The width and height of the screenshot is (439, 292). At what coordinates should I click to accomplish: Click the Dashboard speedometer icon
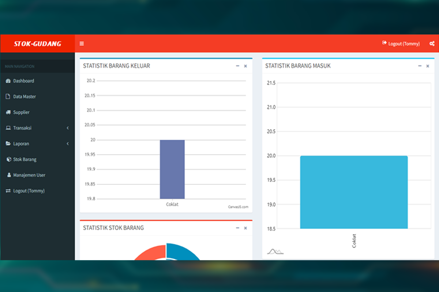pyautogui.click(x=8, y=81)
